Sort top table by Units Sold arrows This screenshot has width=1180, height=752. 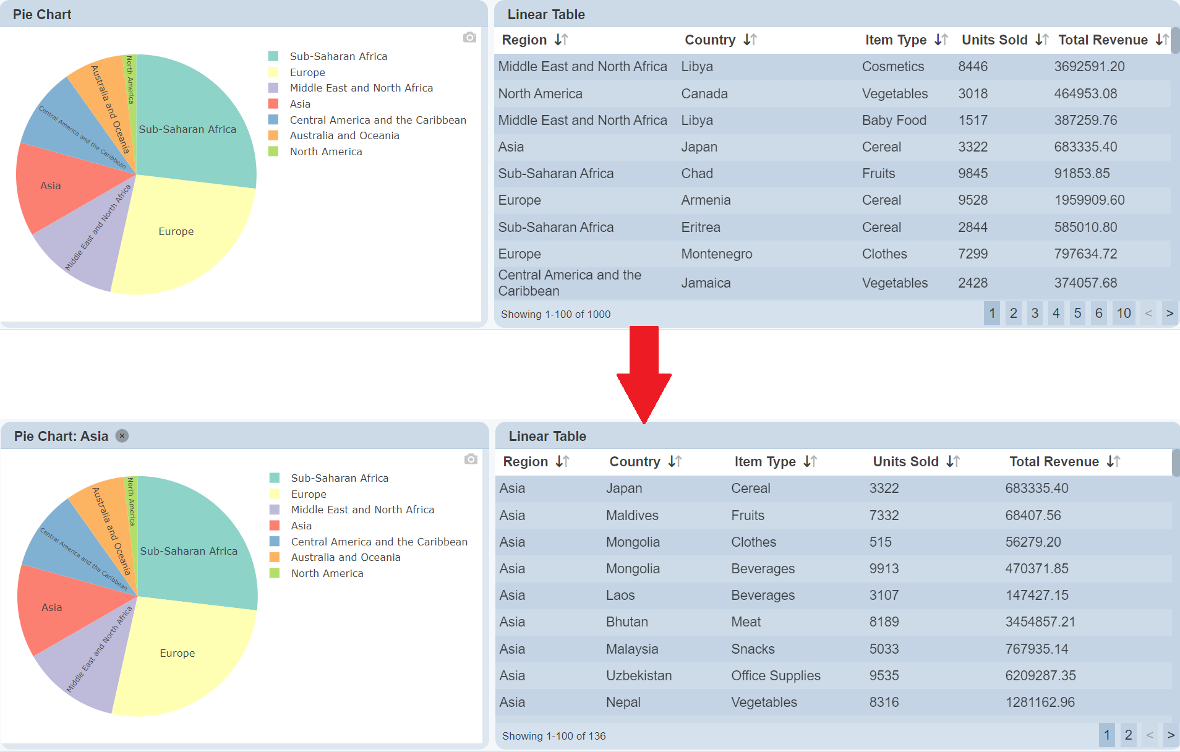coord(1041,40)
